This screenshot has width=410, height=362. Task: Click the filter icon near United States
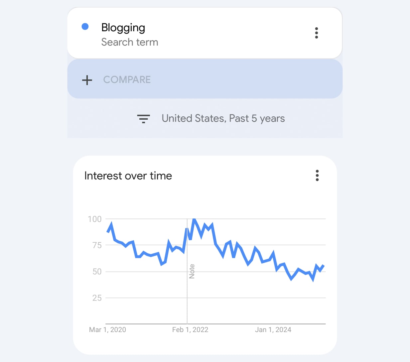coord(144,119)
